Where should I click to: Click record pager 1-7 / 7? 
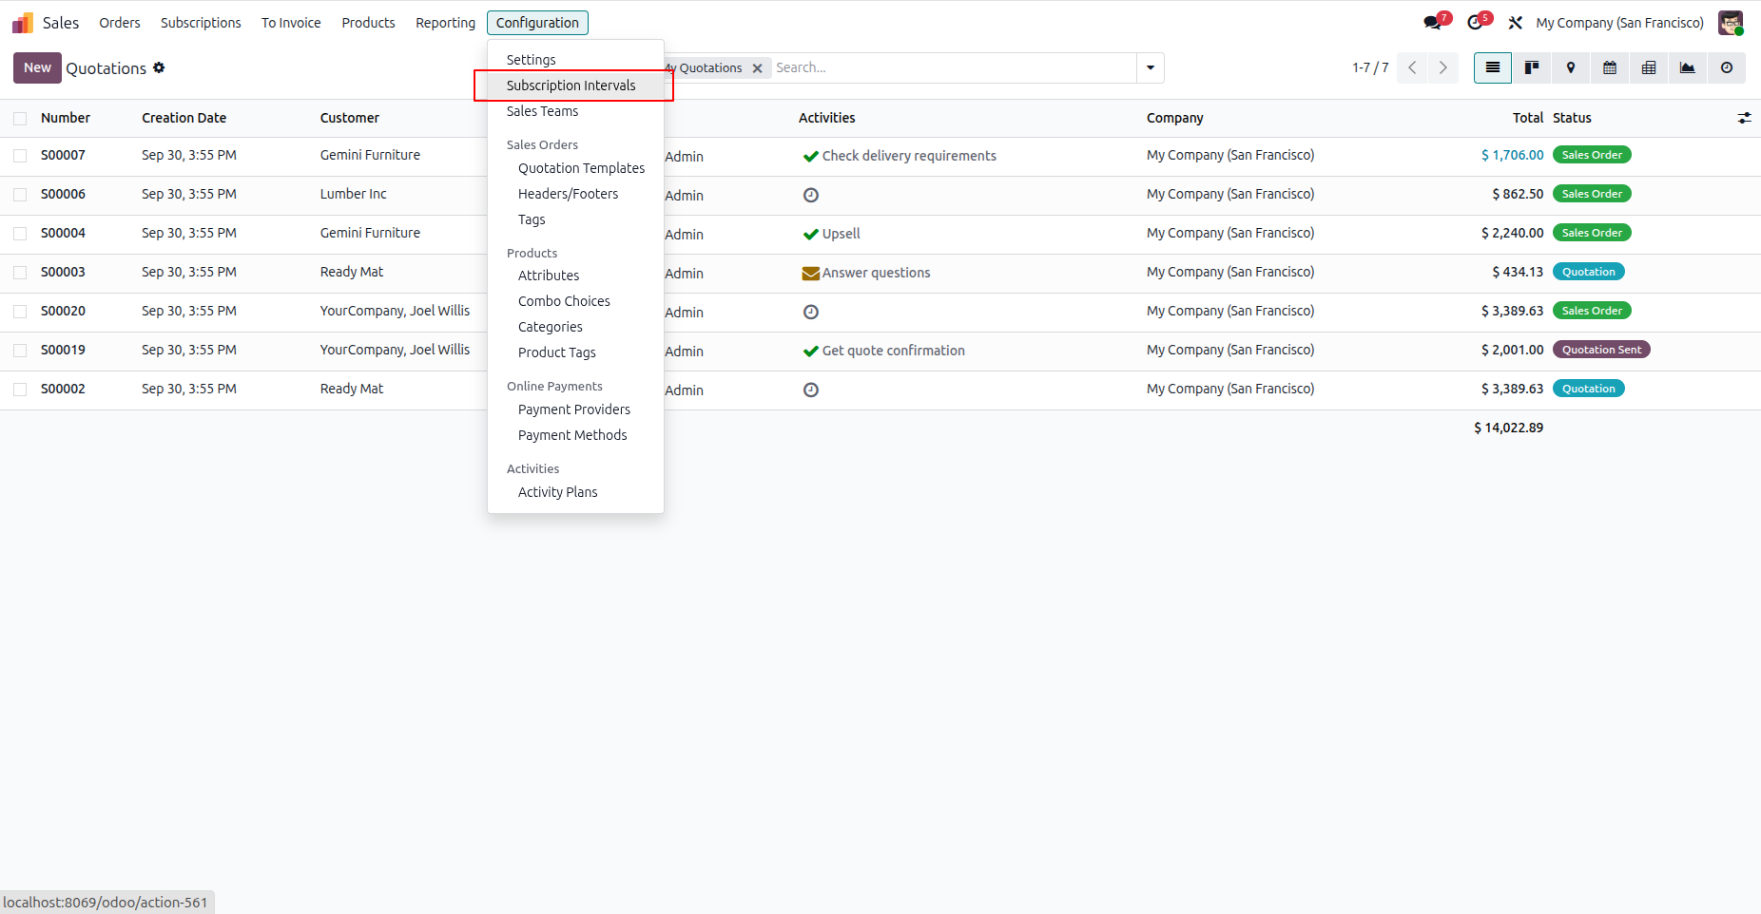(x=1370, y=67)
